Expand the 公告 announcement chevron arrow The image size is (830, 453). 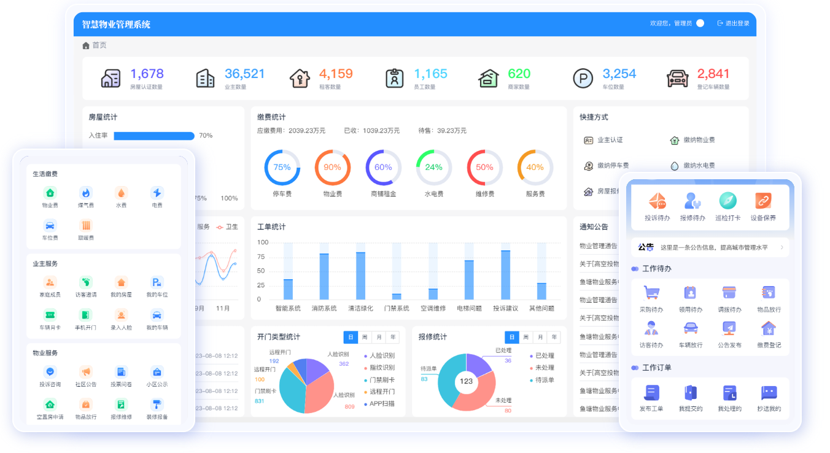pyautogui.click(x=782, y=247)
